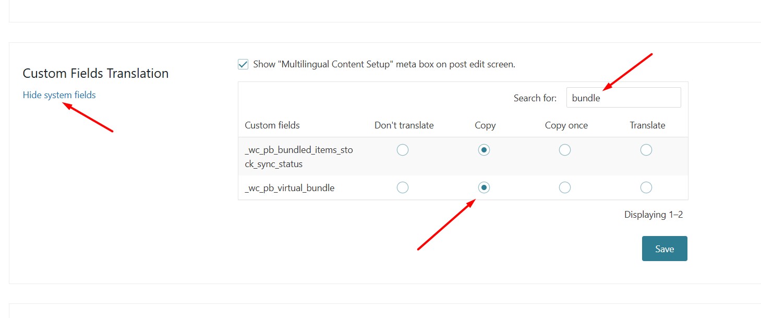Click the Displaying 1–2 pagination text
This screenshot has height=318, width=761.
654,215
